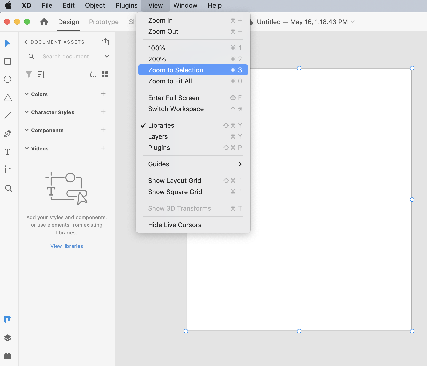Select the Ellipse tool
Screen dimensions: 427x366
pyautogui.click(x=8, y=79)
